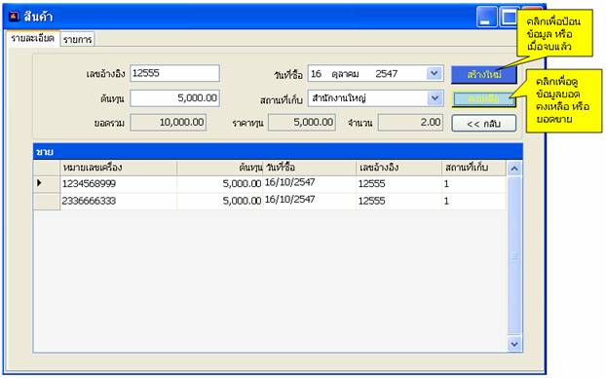Click the ต้นทุน column header in the table

coord(220,168)
